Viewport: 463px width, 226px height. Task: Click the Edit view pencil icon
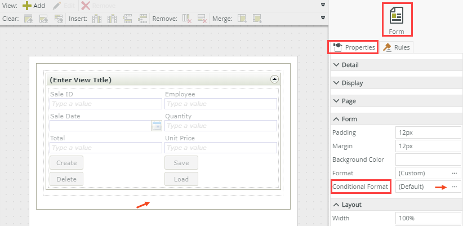pyautogui.click(x=57, y=6)
